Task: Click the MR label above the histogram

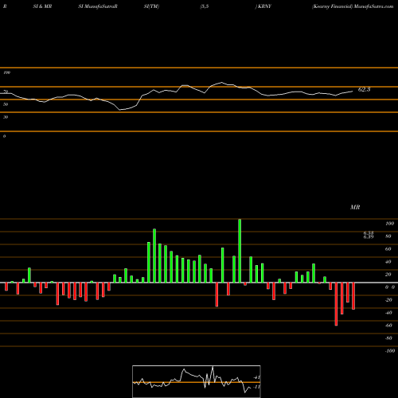Action: click(355, 207)
